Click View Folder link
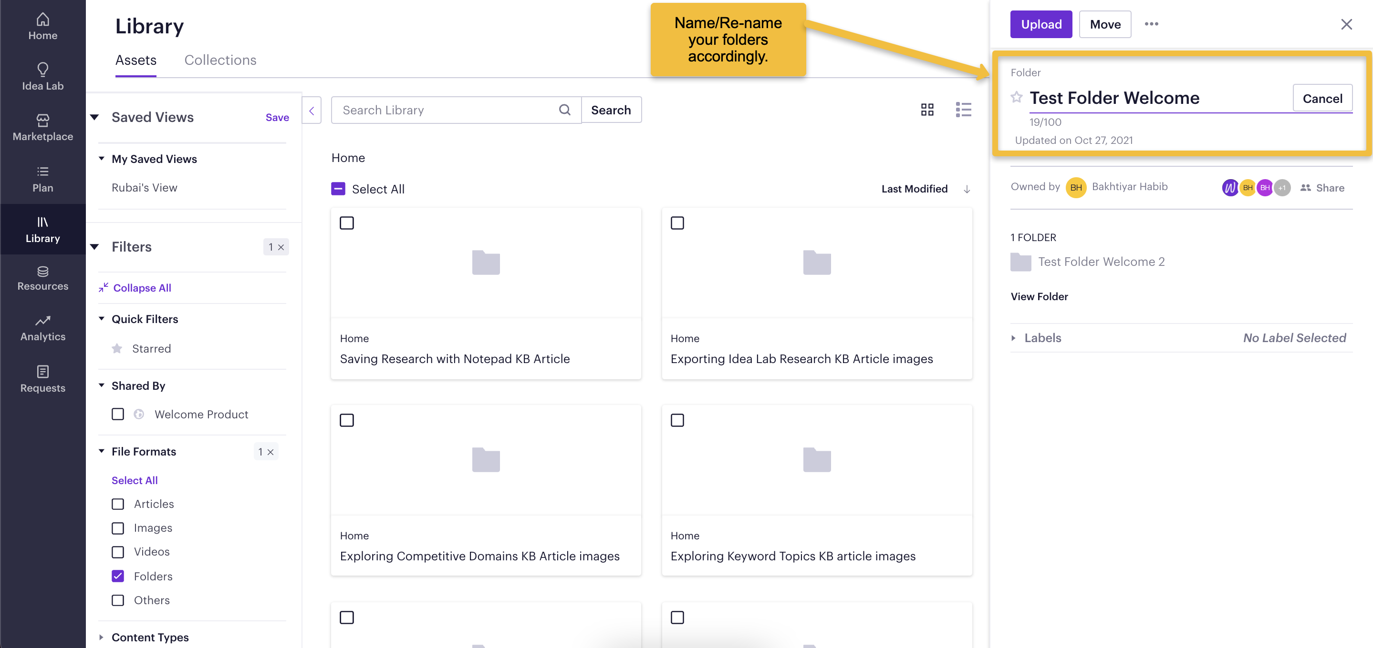 tap(1039, 296)
